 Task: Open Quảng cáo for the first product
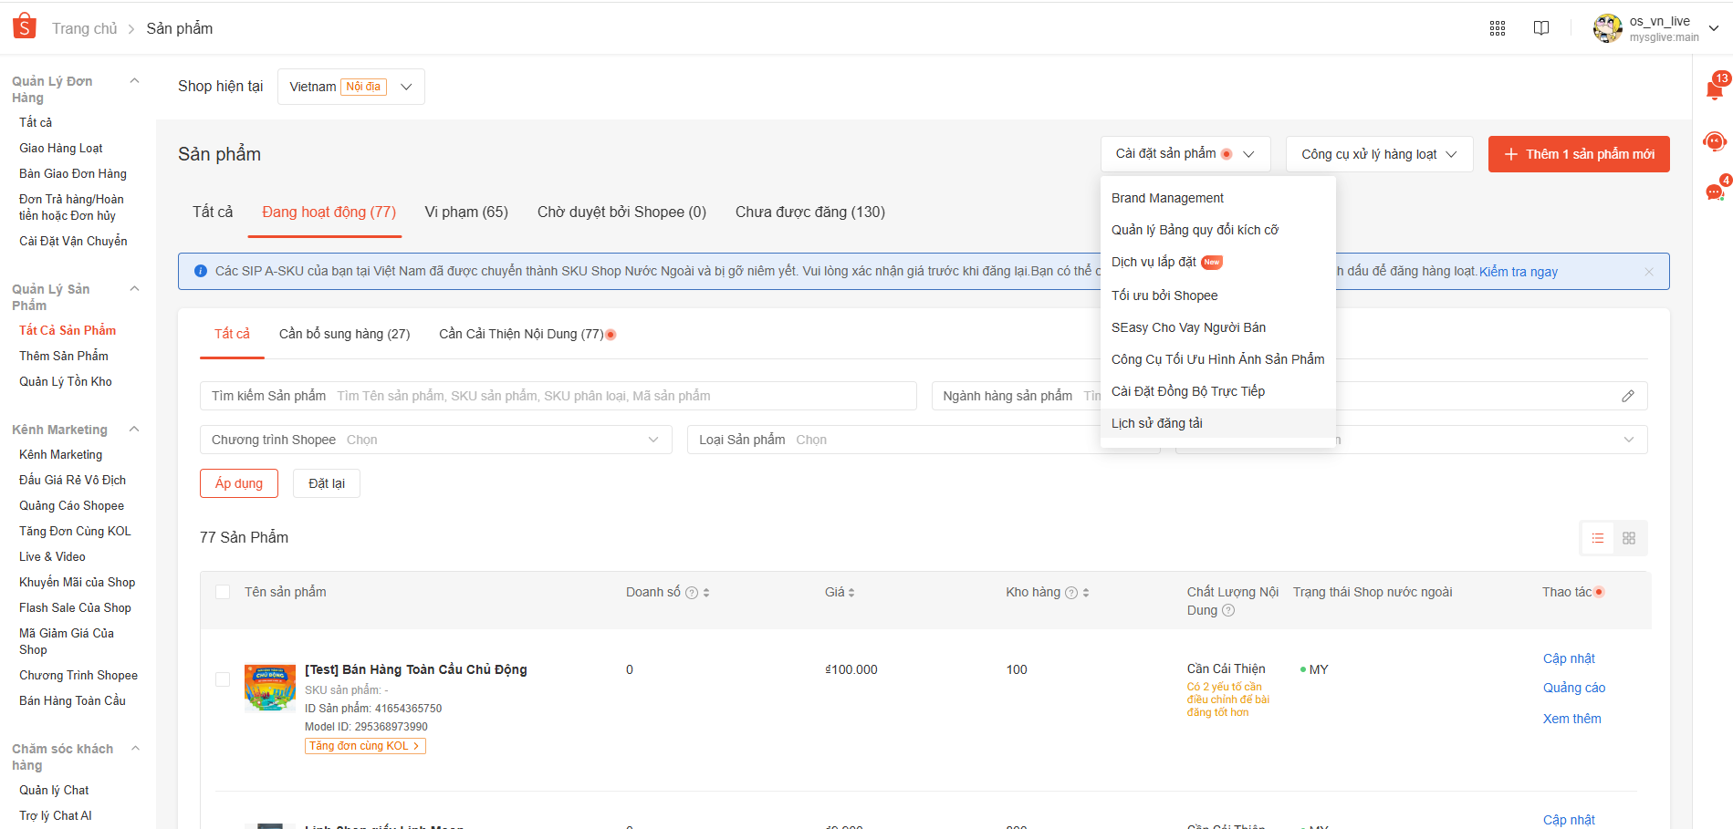1573,687
